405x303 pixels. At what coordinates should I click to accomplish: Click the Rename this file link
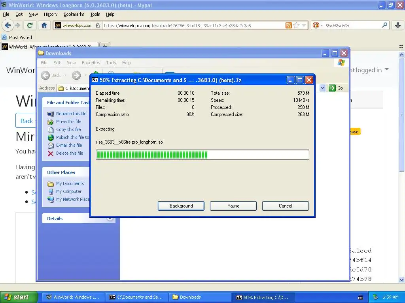click(71, 114)
